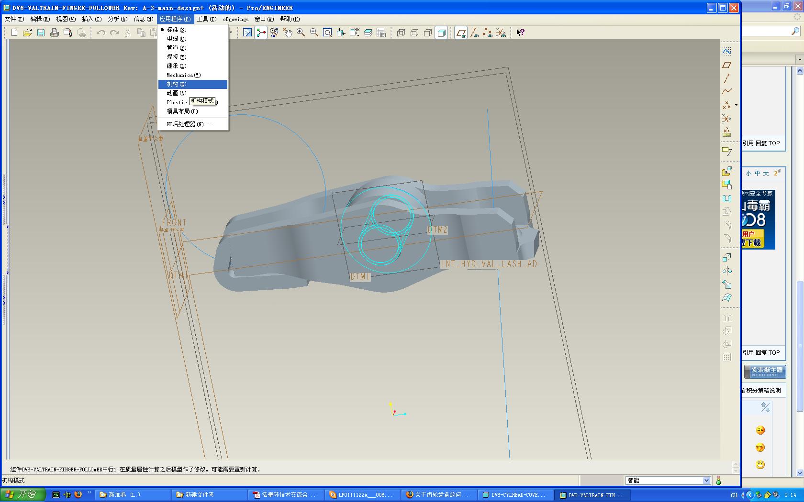Select the datum plane tool in right toolbar

coord(726,65)
